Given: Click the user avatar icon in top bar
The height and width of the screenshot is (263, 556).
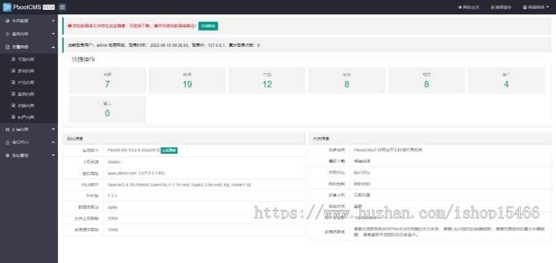Looking at the screenshot, I should coord(524,7).
